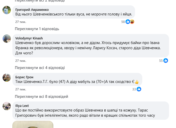Click timestamp on Григорий Авраменко's comment
The image size is (176, 128).
point(19,22)
